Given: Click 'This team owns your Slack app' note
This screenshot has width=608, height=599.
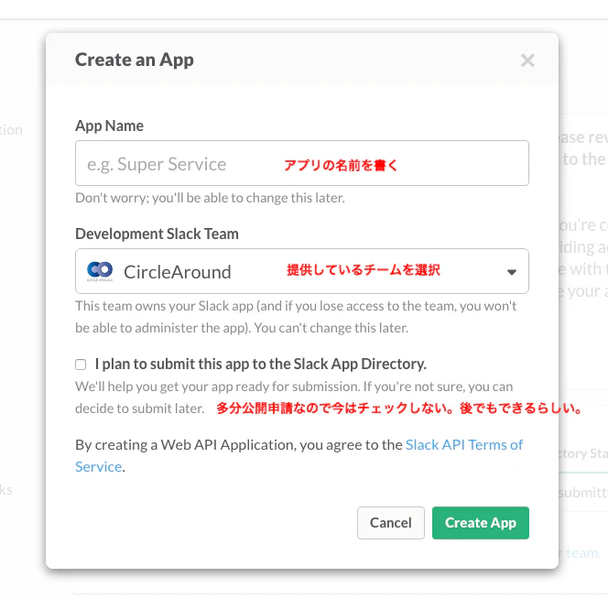Looking at the screenshot, I should pyautogui.click(x=296, y=317).
